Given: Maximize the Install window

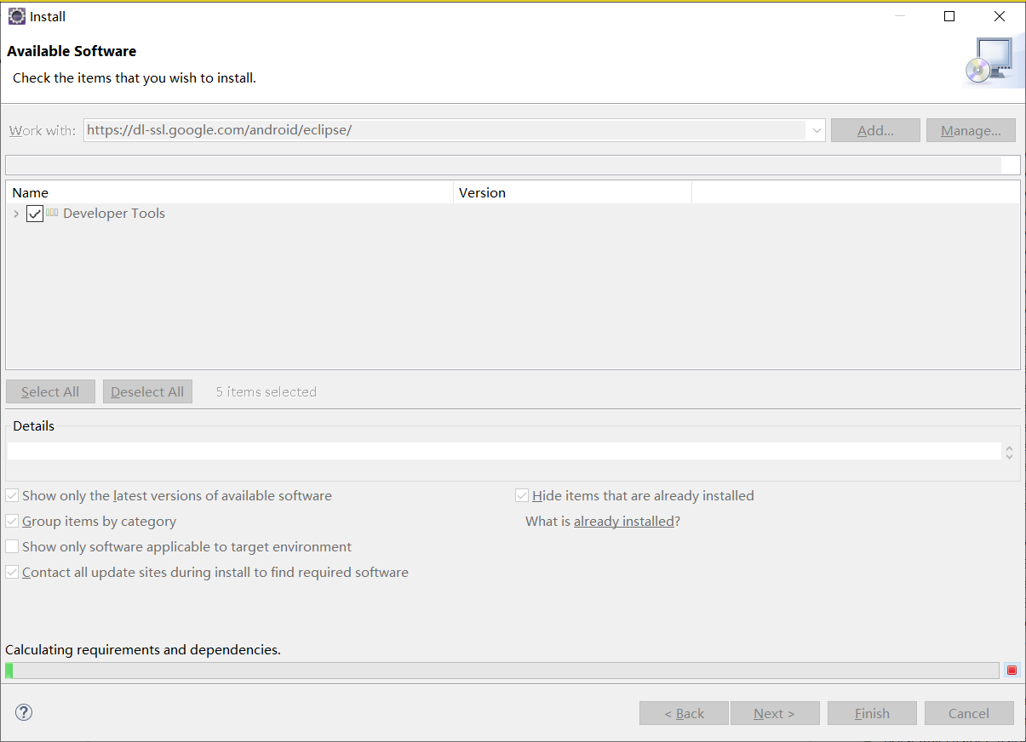Looking at the screenshot, I should tap(949, 16).
